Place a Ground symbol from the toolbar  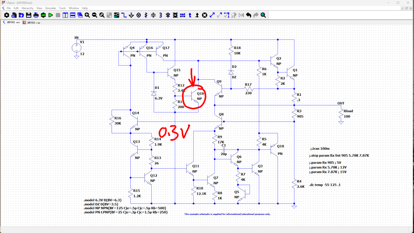[x=131, y=15]
